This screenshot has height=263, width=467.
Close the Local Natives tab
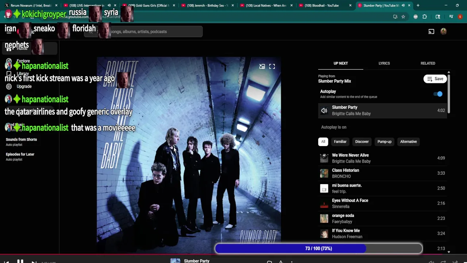(x=292, y=5)
